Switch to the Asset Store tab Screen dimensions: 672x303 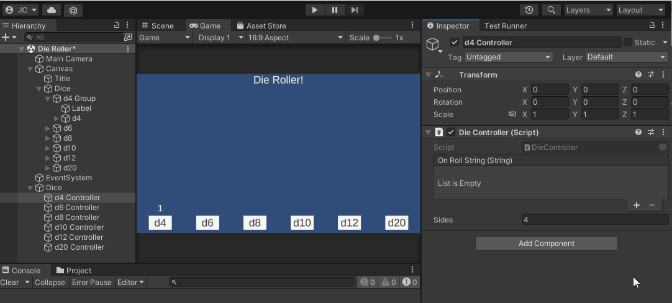(x=261, y=25)
